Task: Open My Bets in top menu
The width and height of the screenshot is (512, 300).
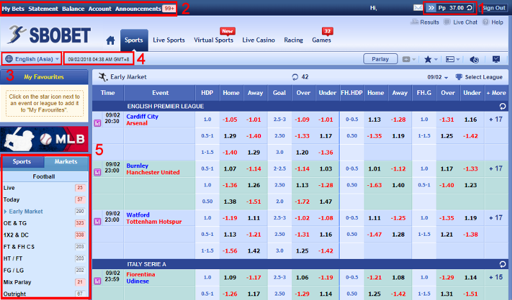Action: click(x=13, y=9)
